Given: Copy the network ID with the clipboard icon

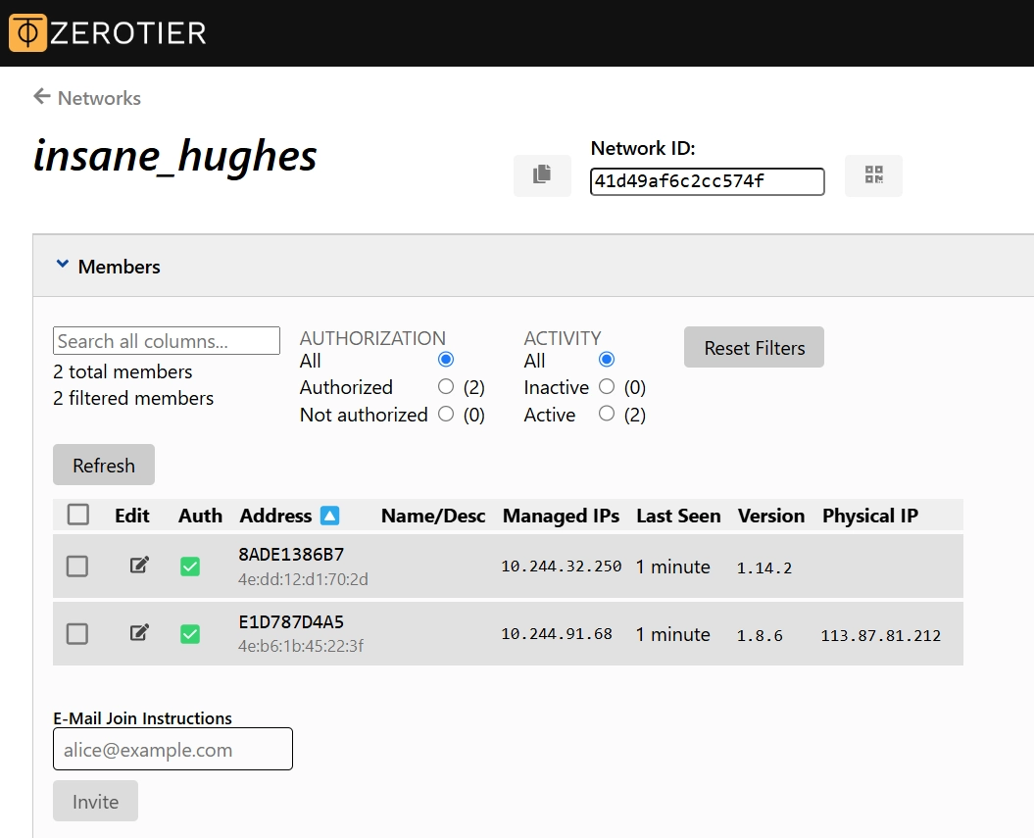Looking at the screenshot, I should point(542,175).
